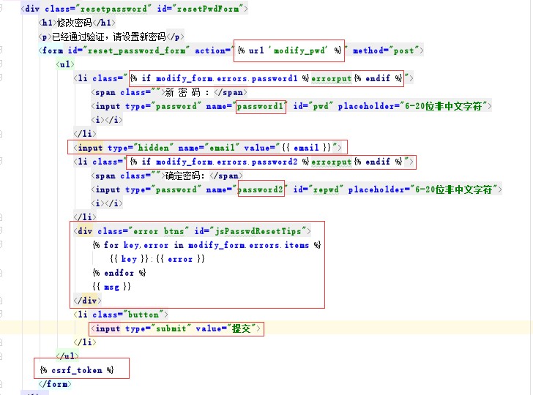
Task: Select the h1 heading 修改密码
Action: [x=74, y=23]
